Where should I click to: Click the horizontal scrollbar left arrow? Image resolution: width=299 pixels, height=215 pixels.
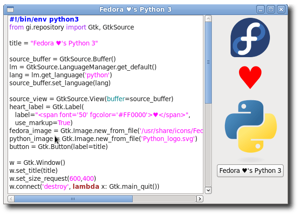point(11,199)
